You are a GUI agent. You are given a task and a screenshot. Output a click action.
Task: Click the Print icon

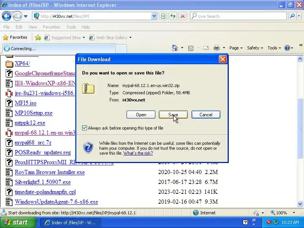pyautogui.click(x=217, y=48)
